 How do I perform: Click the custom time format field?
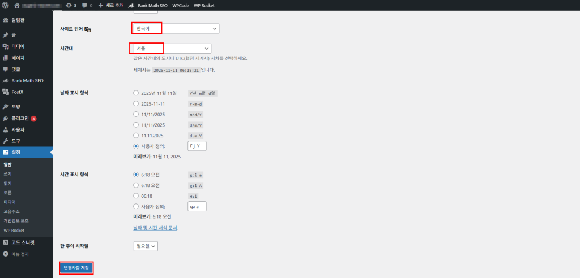(197, 206)
